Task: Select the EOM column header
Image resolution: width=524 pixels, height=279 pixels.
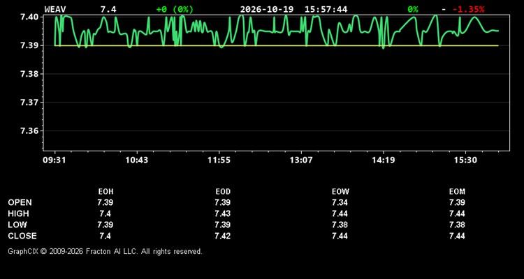Action: pyautogui.click(x=457, y=192)
